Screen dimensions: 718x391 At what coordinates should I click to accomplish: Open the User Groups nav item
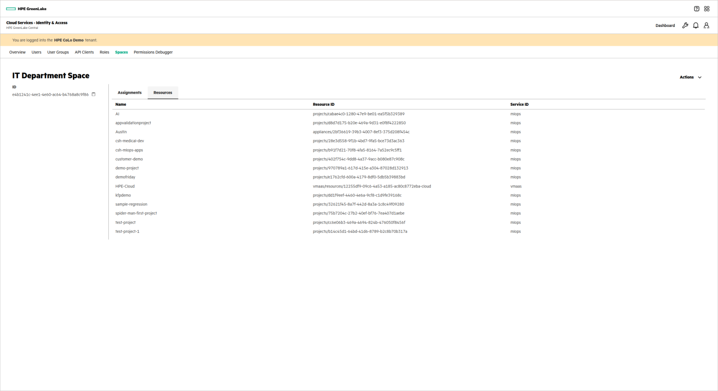(58, 52)
